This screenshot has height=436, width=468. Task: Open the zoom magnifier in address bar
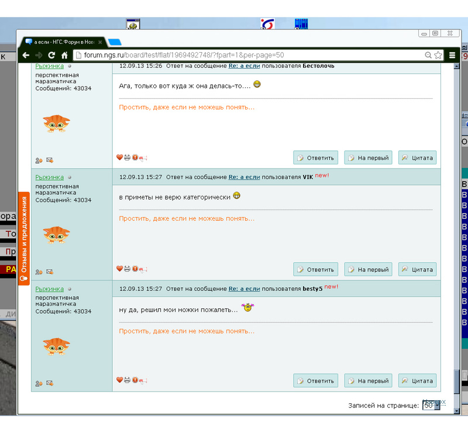pos(428,55)
